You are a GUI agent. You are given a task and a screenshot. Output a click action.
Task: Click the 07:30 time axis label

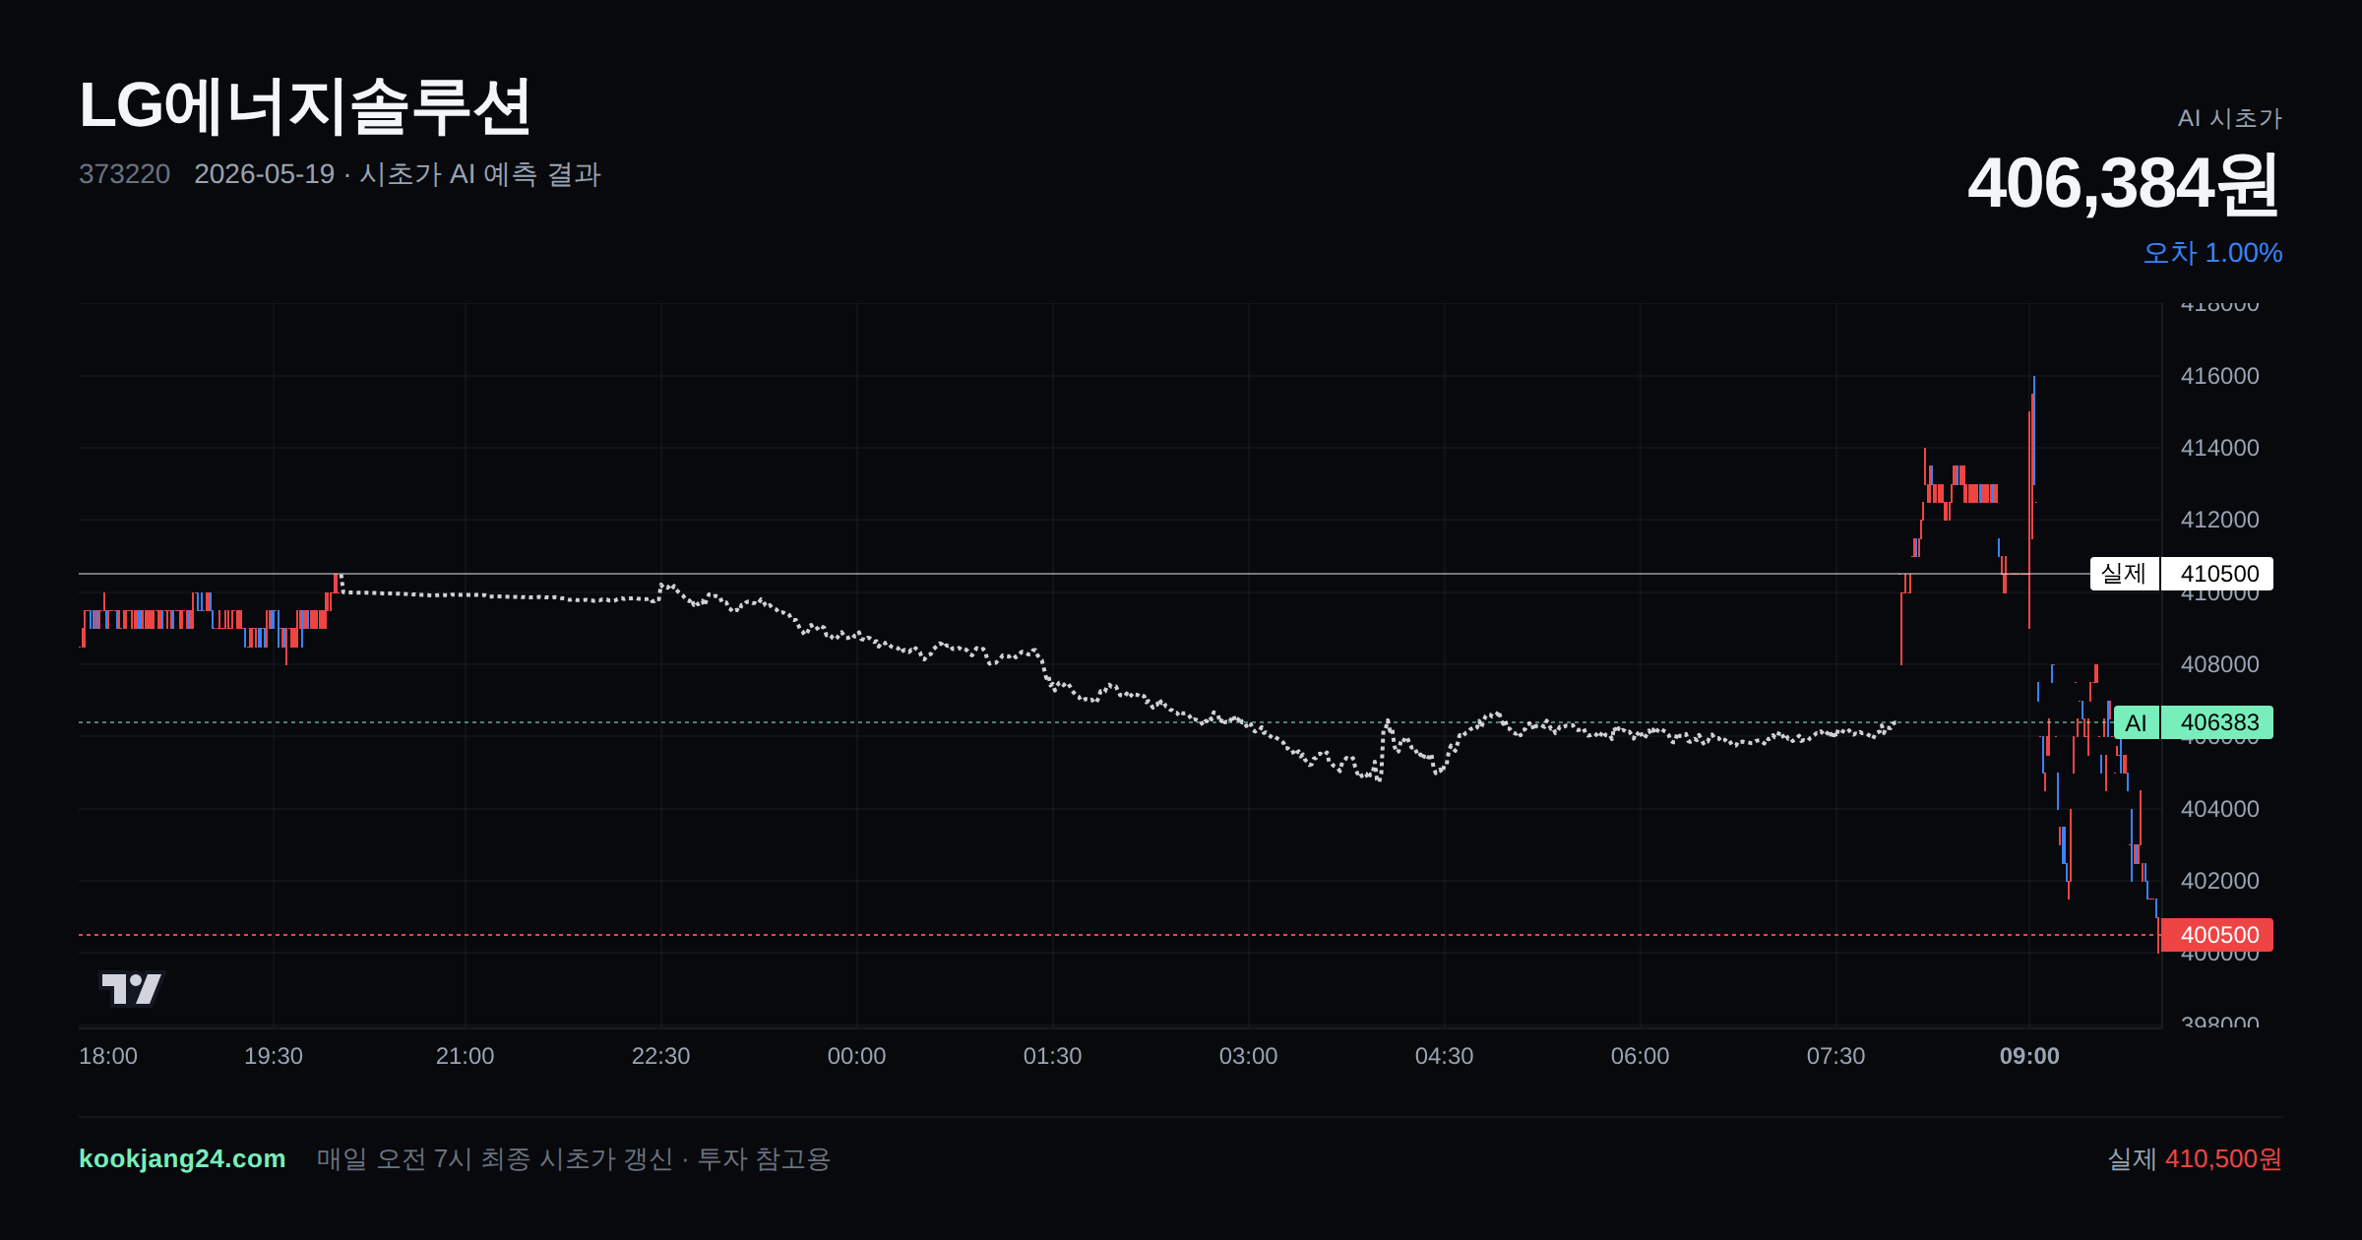pyautogui.click(x=1835, y=1056)
